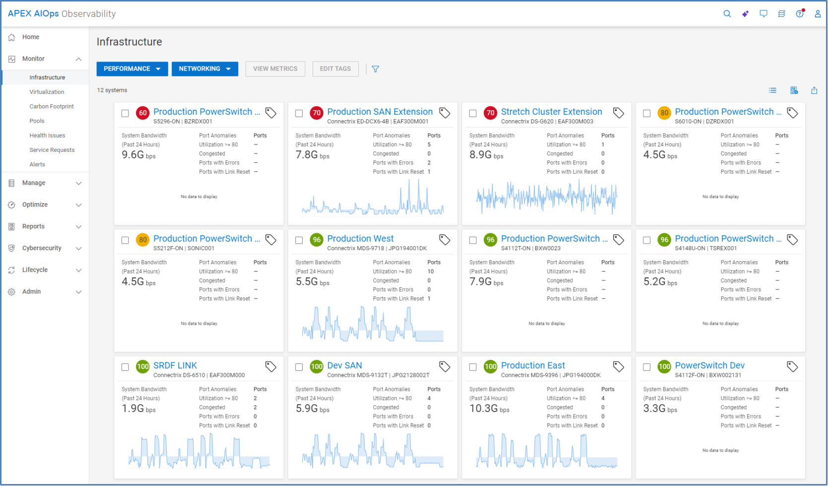828x486 pixels.
Task: Select the Stretch Cluster Extension checkbox
Action: (473, 113)
